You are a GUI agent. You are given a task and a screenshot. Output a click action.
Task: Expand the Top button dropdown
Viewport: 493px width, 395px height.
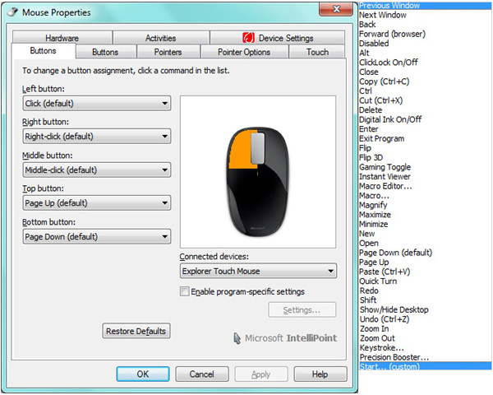click(x=97, y=203)
